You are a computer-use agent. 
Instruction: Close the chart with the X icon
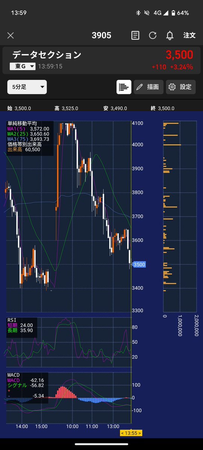11,36
